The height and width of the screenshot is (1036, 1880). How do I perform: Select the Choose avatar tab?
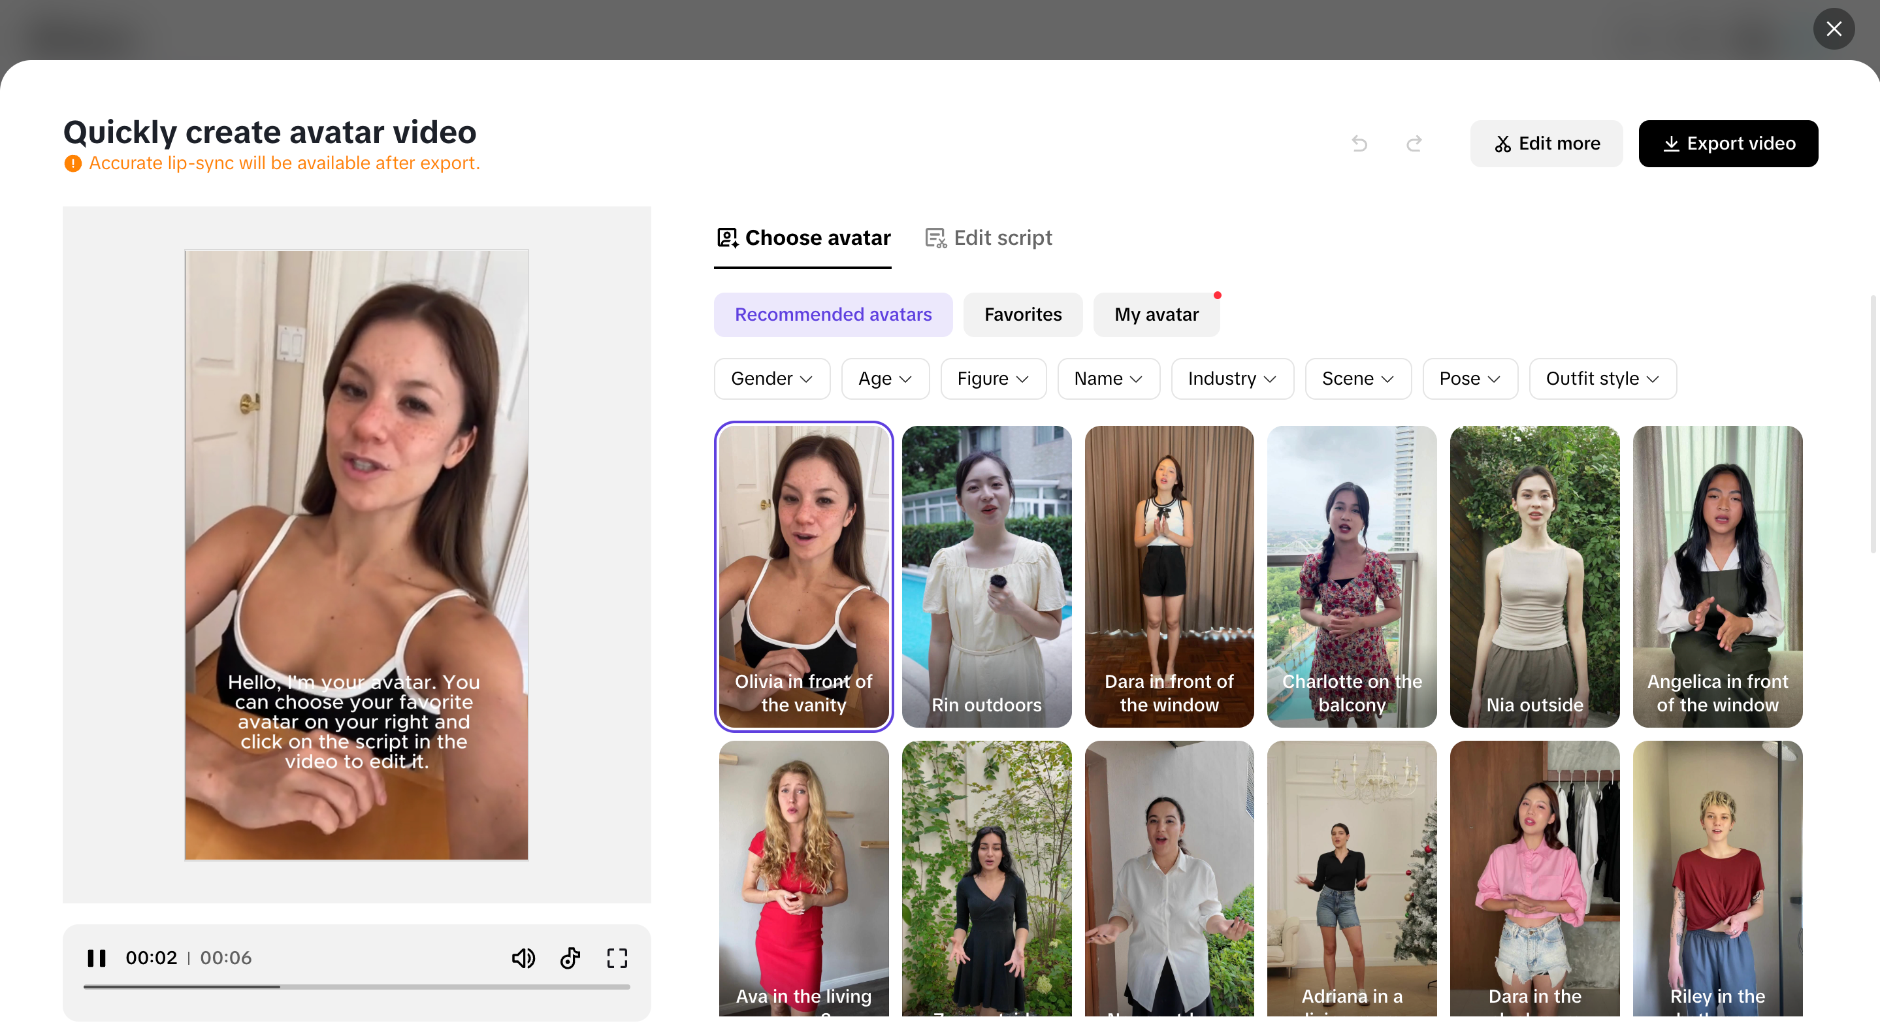coord(803,238)
